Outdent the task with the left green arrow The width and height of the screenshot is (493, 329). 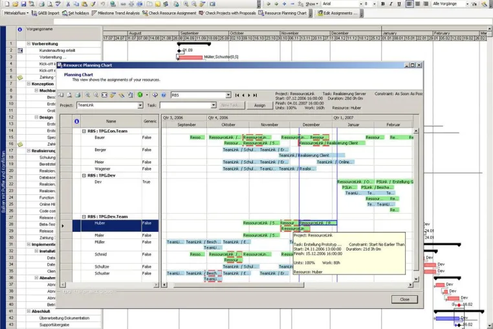[x=268, y=4]
